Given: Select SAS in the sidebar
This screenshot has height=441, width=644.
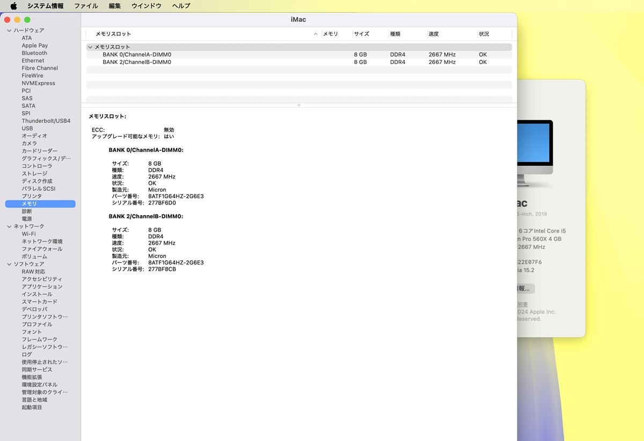Looking at the screenshot, I should tap(27, 98).
